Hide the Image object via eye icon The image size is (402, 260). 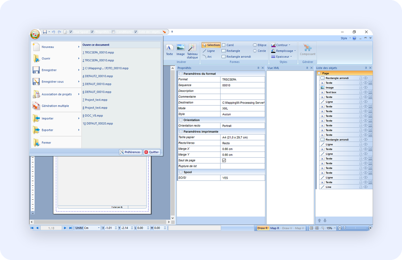pos(366,87)
